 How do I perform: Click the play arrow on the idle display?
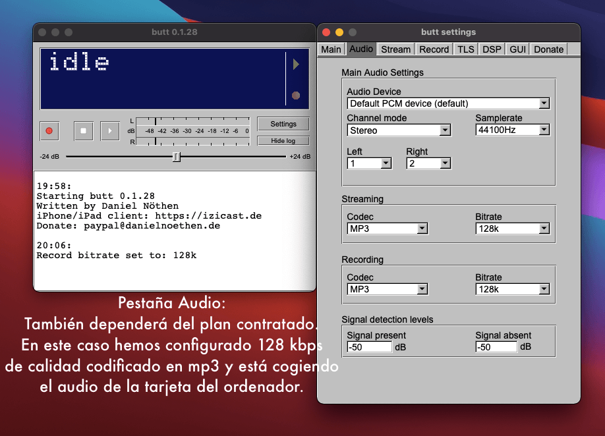(x=295, y=64)
